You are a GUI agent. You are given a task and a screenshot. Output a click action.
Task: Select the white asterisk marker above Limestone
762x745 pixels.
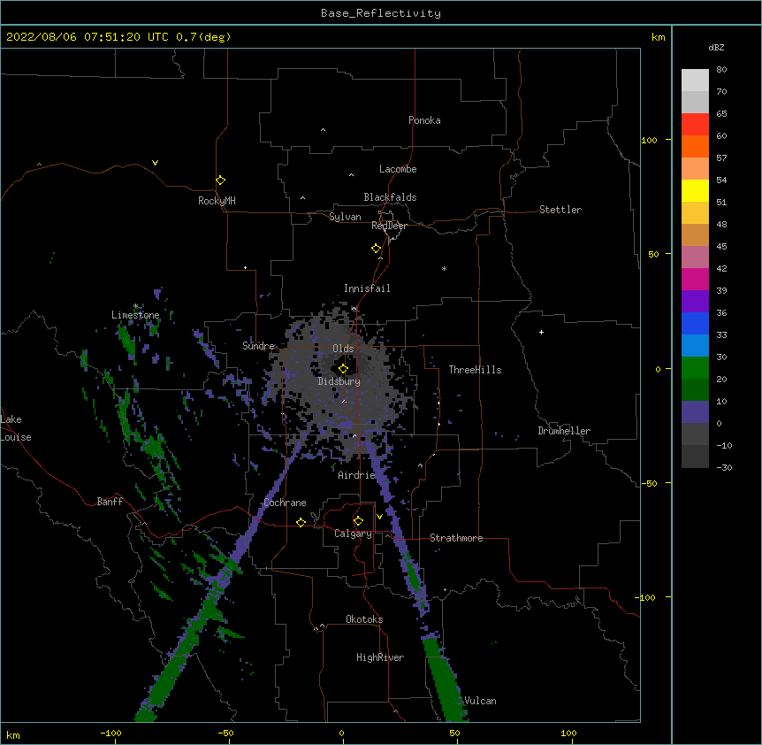pos(135,306)
